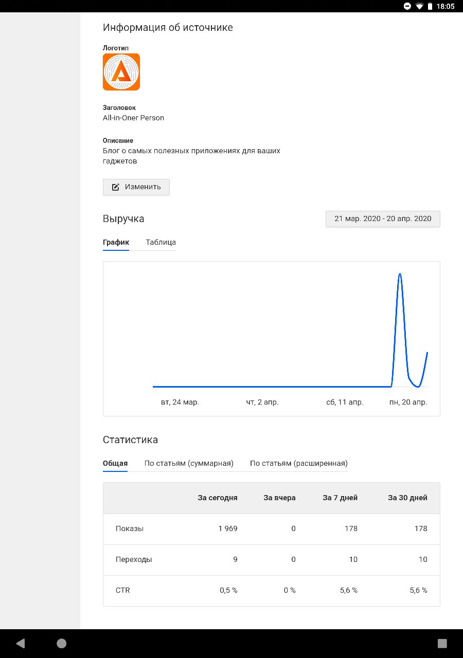The image size is (463, 658).
Task: Click the пн, 20 апр. axis label
Action: [x=408, y=402]
